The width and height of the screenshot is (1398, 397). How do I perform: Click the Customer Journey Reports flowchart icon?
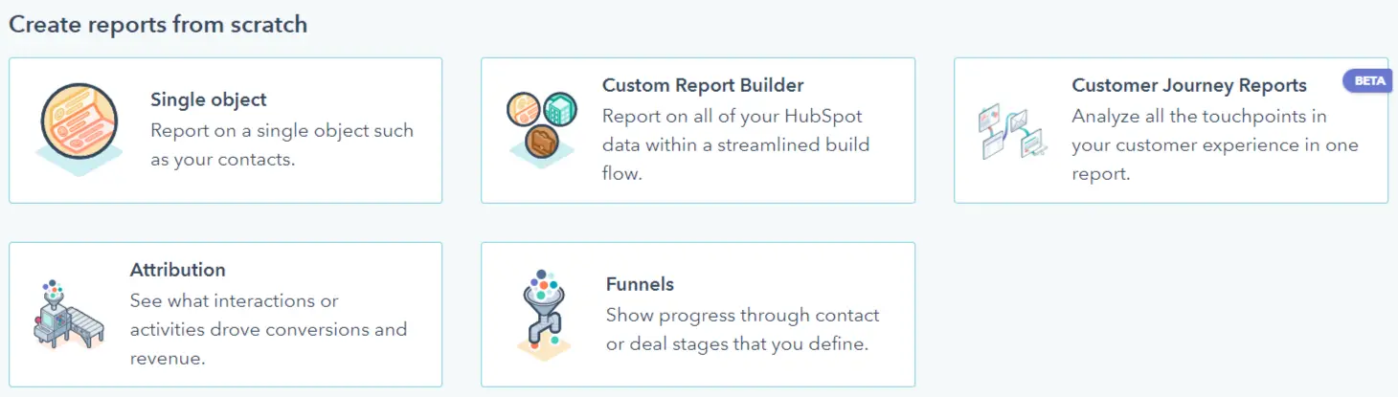click(1009, 132)
